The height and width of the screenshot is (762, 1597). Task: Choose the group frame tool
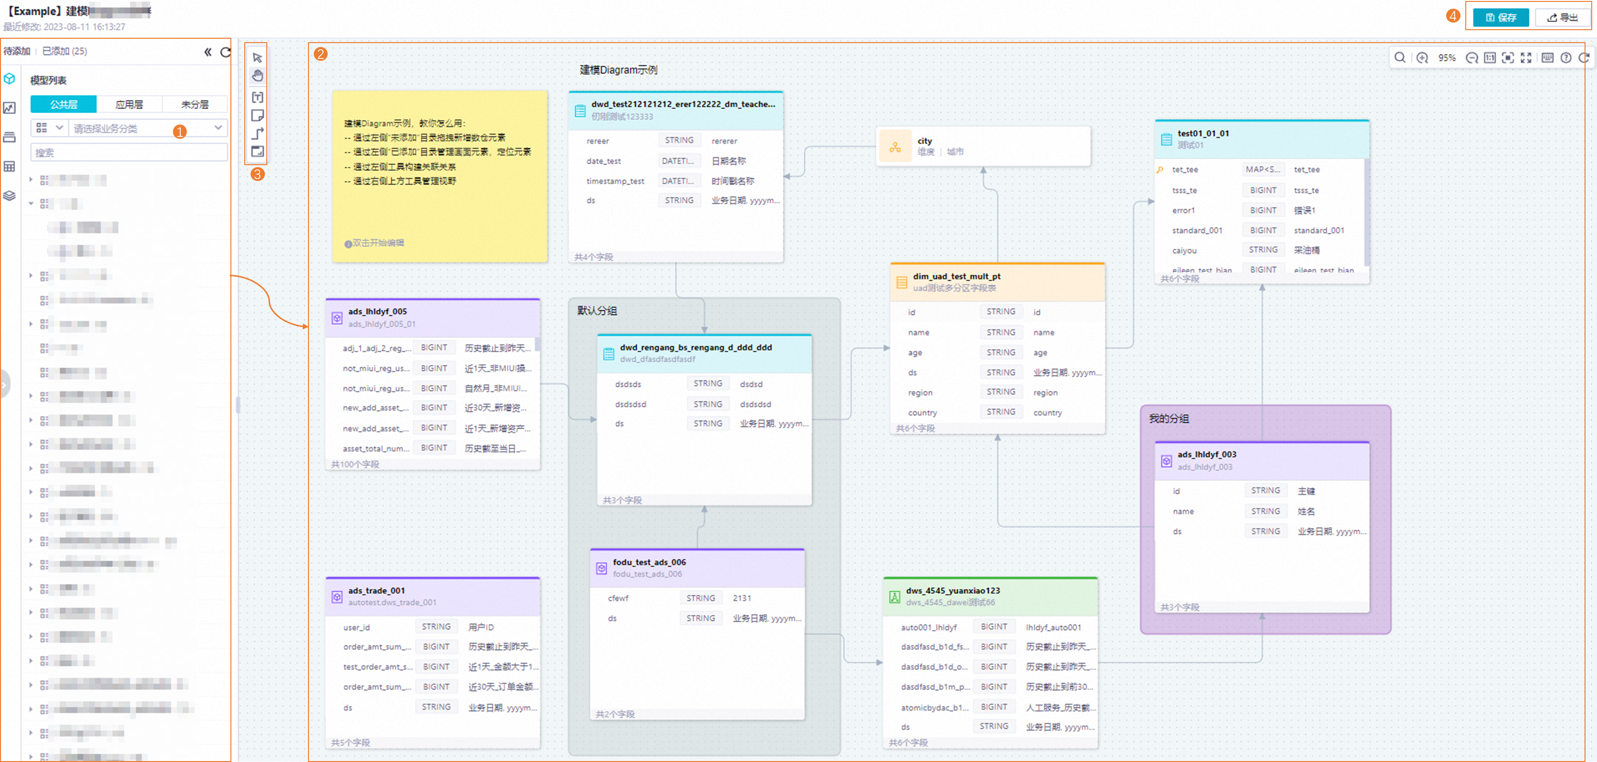pos(257,151)
